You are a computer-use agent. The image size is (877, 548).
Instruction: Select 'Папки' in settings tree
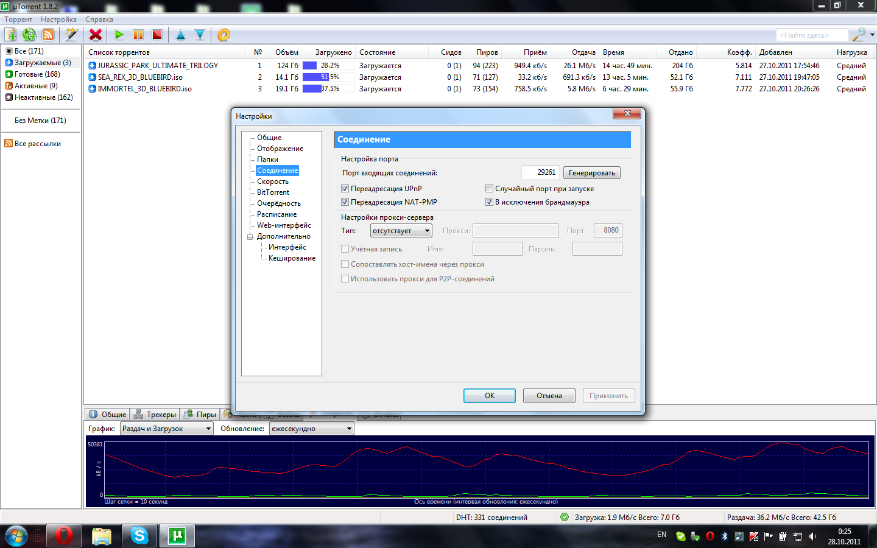coord(267,160)
